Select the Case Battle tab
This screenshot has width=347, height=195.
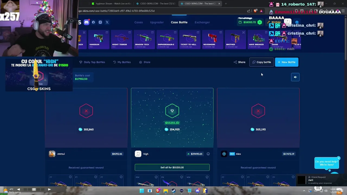179,22
